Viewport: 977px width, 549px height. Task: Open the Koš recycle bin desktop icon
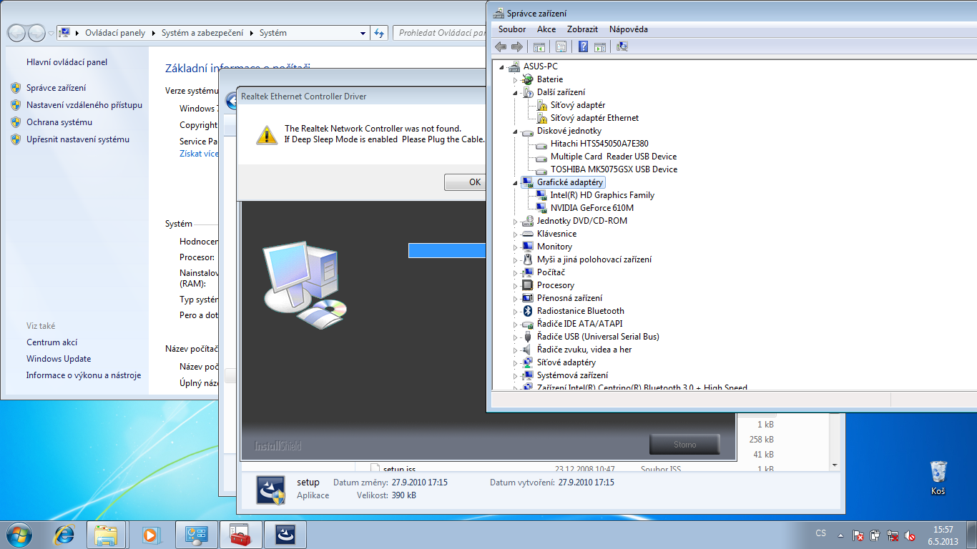[938, 478]
